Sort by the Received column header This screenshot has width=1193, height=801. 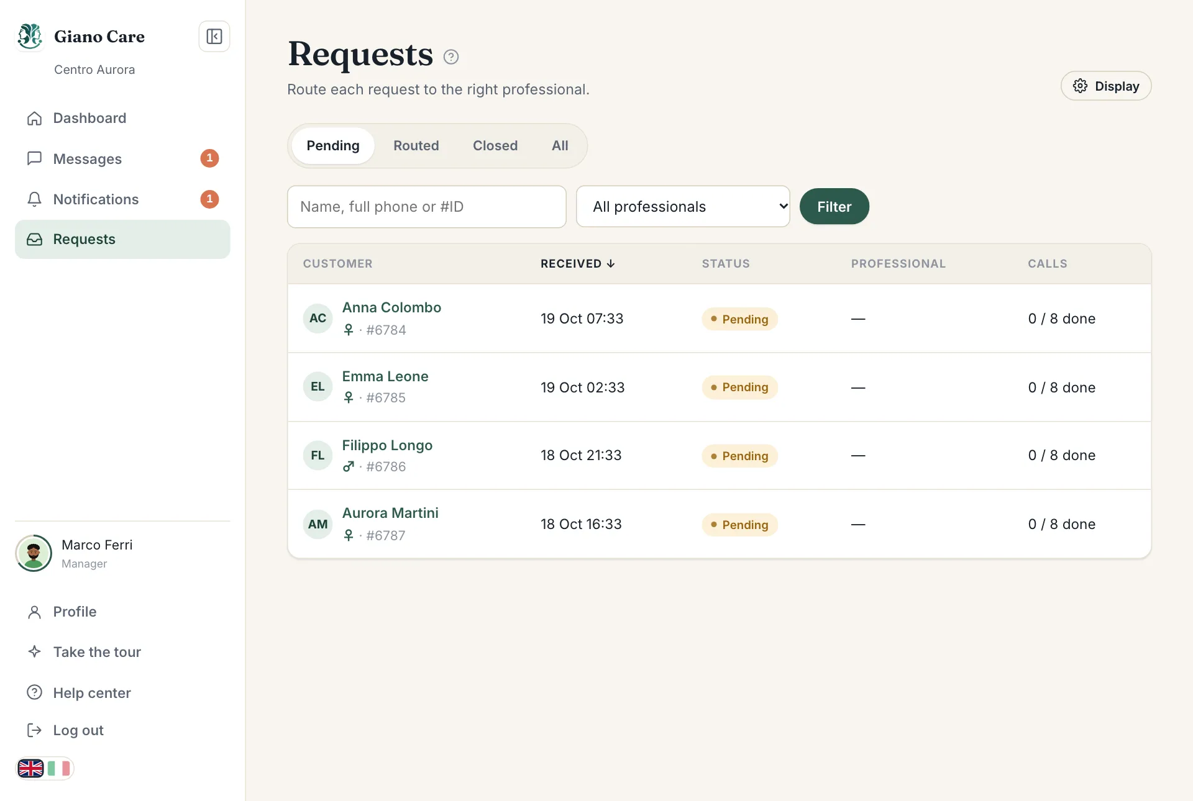point(577,263)
